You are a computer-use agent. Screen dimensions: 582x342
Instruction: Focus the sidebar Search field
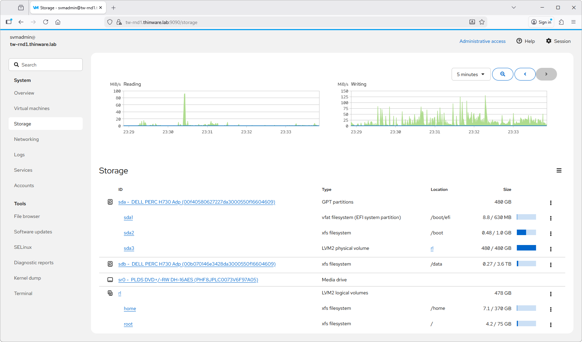(x=46, y=64)
